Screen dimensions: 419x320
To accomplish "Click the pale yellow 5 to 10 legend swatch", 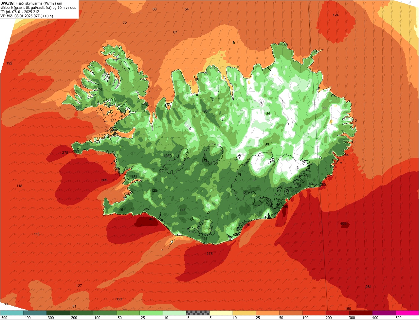I will tap(221, 313).
